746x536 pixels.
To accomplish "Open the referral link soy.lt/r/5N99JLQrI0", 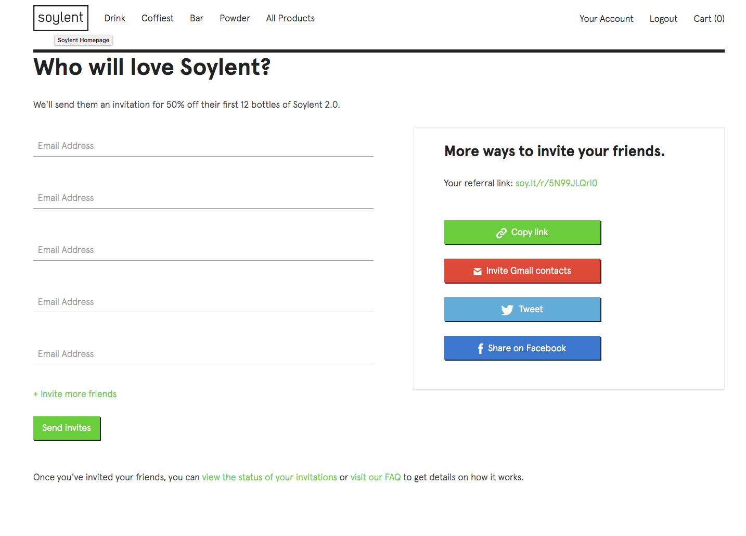I will tap(556, 183).
